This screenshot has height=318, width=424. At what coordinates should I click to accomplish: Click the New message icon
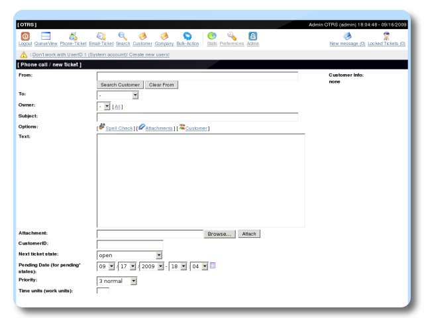(x=347, y=36)
